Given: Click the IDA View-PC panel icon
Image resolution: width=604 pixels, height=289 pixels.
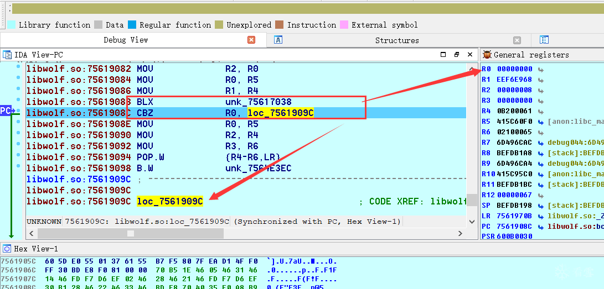Looking at the screenshot, I should (7, 55).
